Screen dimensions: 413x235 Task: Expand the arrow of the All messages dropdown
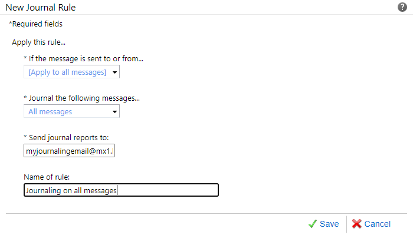pyautogui.click(x=114, y=112)
